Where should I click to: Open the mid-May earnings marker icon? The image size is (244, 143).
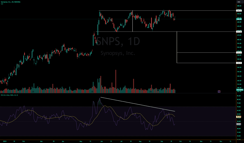[x=92, y=92]
